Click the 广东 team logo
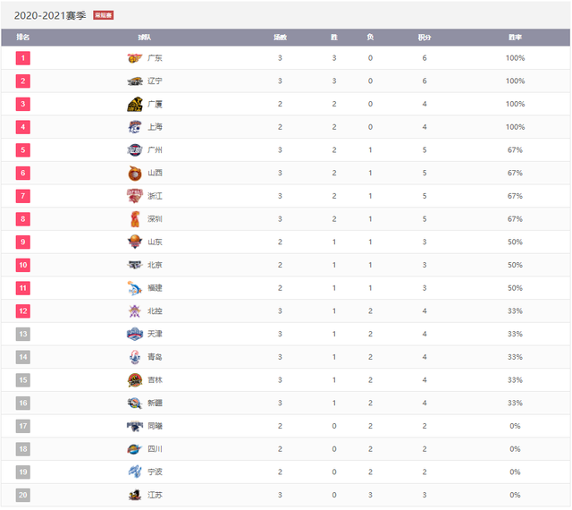This screenshot has width=572, height=510. (x=135, y=58)
